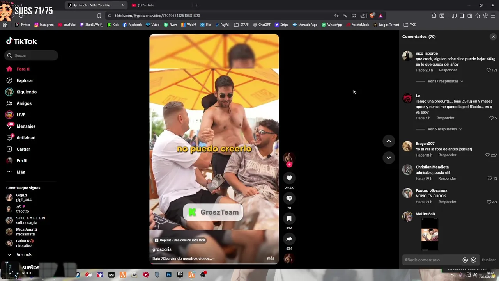
Task: Click Responder under nico_laborde's comment
Action: [448, 70]
